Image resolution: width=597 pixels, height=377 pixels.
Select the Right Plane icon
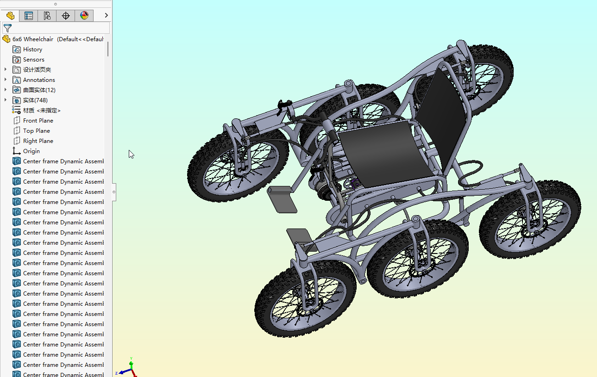coord(17,141)
